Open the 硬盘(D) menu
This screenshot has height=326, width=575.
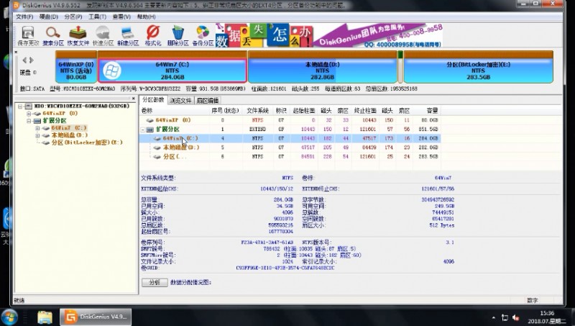pos(48,17)
